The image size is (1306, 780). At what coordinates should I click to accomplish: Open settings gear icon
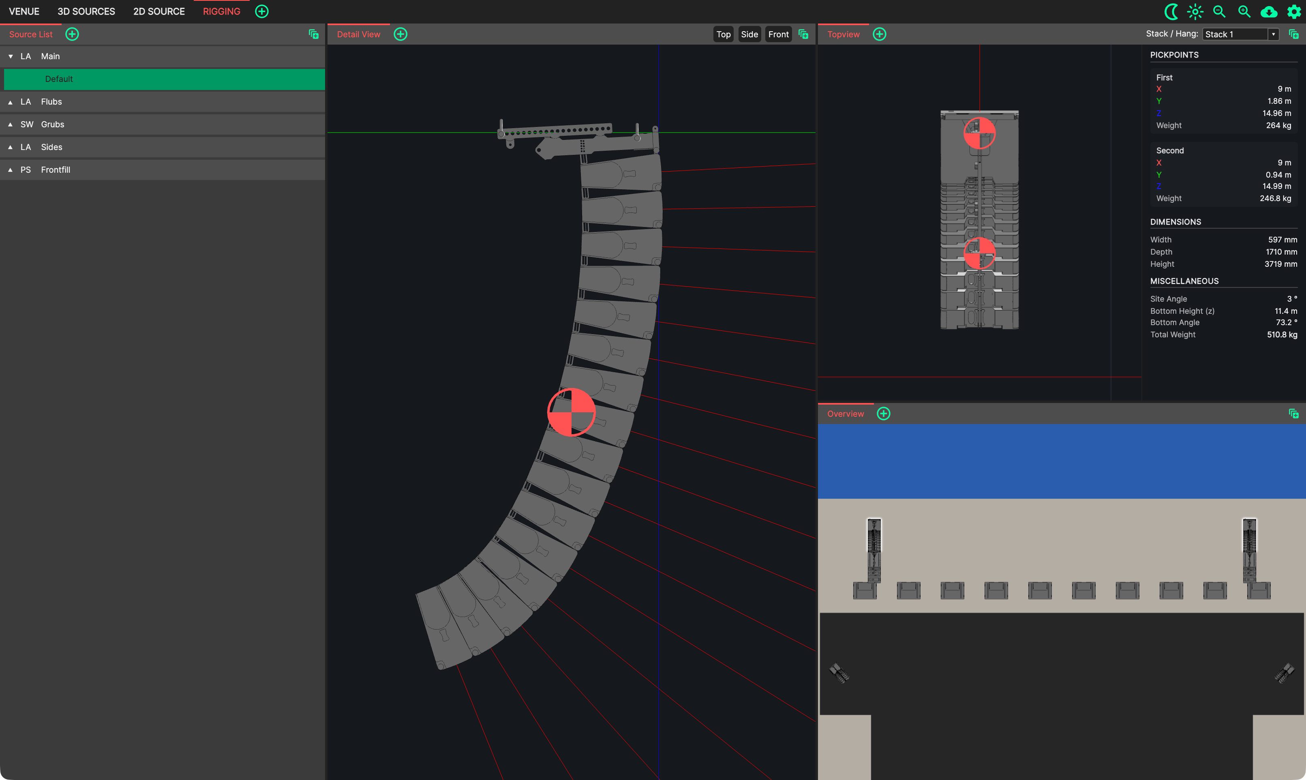coord(1293,12)
